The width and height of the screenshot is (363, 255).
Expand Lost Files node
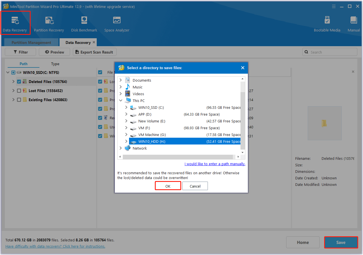tap(13, 91)
